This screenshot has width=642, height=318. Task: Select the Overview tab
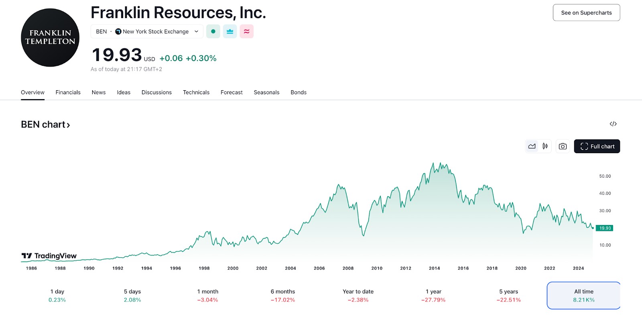[33, 92]
